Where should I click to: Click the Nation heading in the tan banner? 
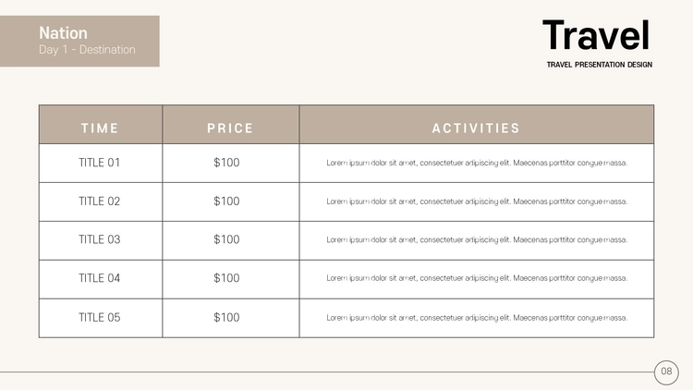click(63, 33)
